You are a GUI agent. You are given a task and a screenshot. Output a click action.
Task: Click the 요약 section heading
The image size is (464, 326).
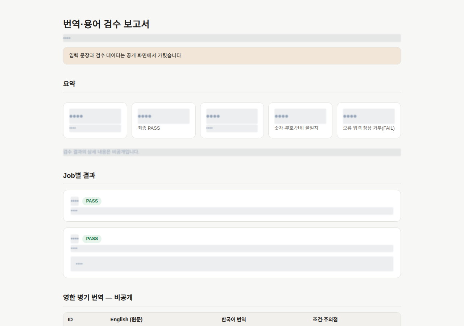point(69,84)
